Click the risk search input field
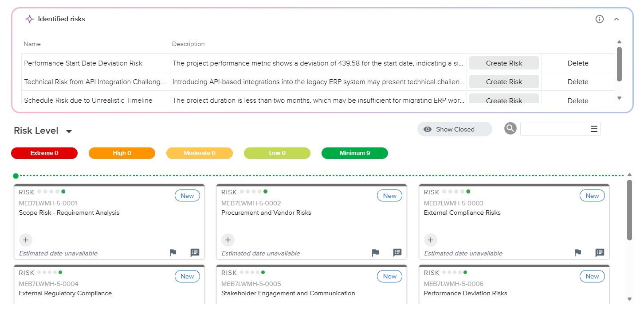This screenshot has width=640, height=313. (554, 129)
